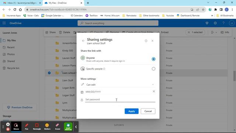Select the Lauren Stuff folder

(x=69, y=58)
